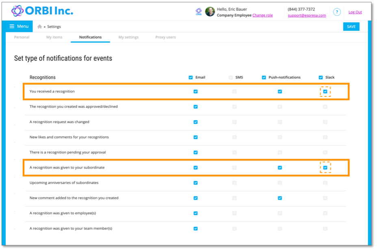Uncheck Slack for 'You received a recognition'

tap(325, 91)
